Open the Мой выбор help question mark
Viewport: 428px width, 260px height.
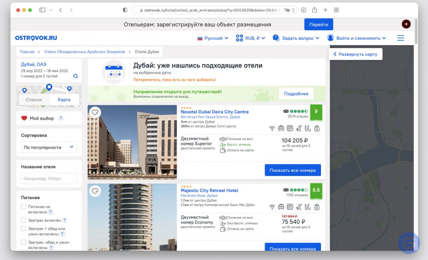click(x=61, y=118)
